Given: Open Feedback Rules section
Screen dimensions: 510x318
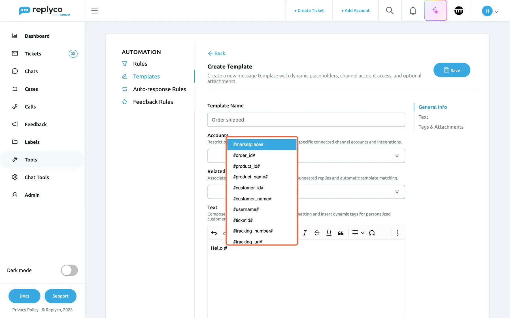Looking at the screenshot, I should pyautogui.click(x=153, y=102).
